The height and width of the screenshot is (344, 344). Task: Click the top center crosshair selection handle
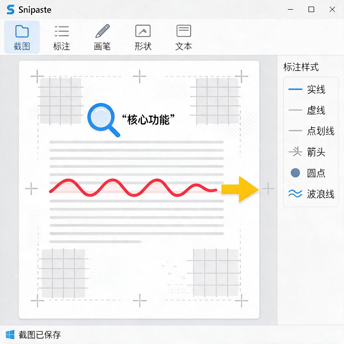click(139, 76)
